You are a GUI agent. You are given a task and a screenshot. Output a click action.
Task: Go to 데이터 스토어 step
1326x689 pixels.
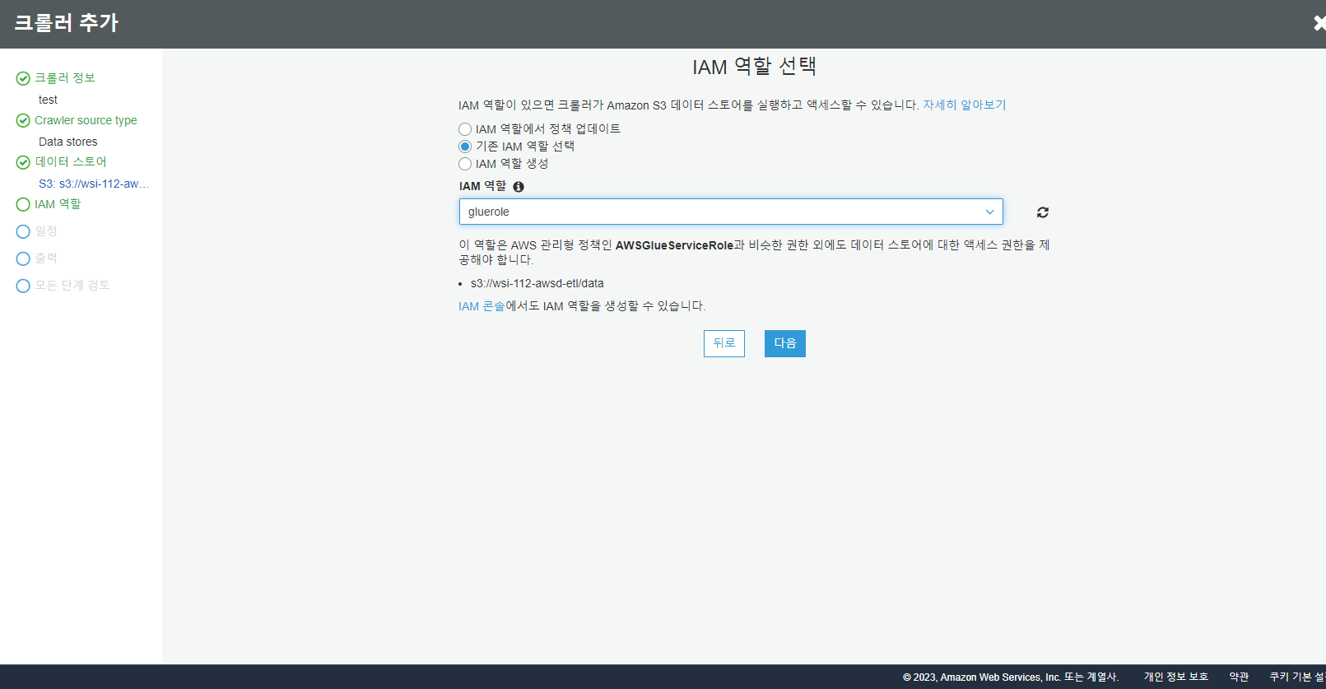tap(71, 161)
